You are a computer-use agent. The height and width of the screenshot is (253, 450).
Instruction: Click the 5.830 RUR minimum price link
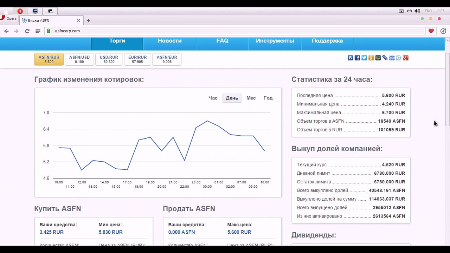point(111,232)
